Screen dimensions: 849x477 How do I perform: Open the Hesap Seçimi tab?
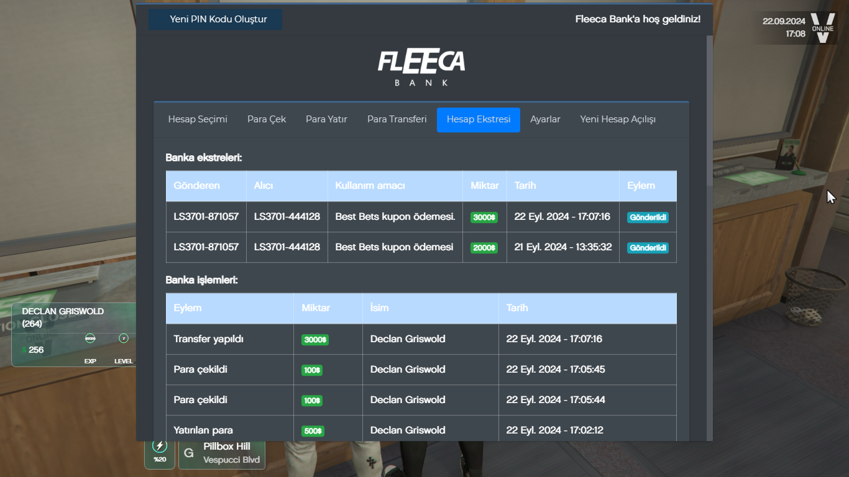(198, 119)
